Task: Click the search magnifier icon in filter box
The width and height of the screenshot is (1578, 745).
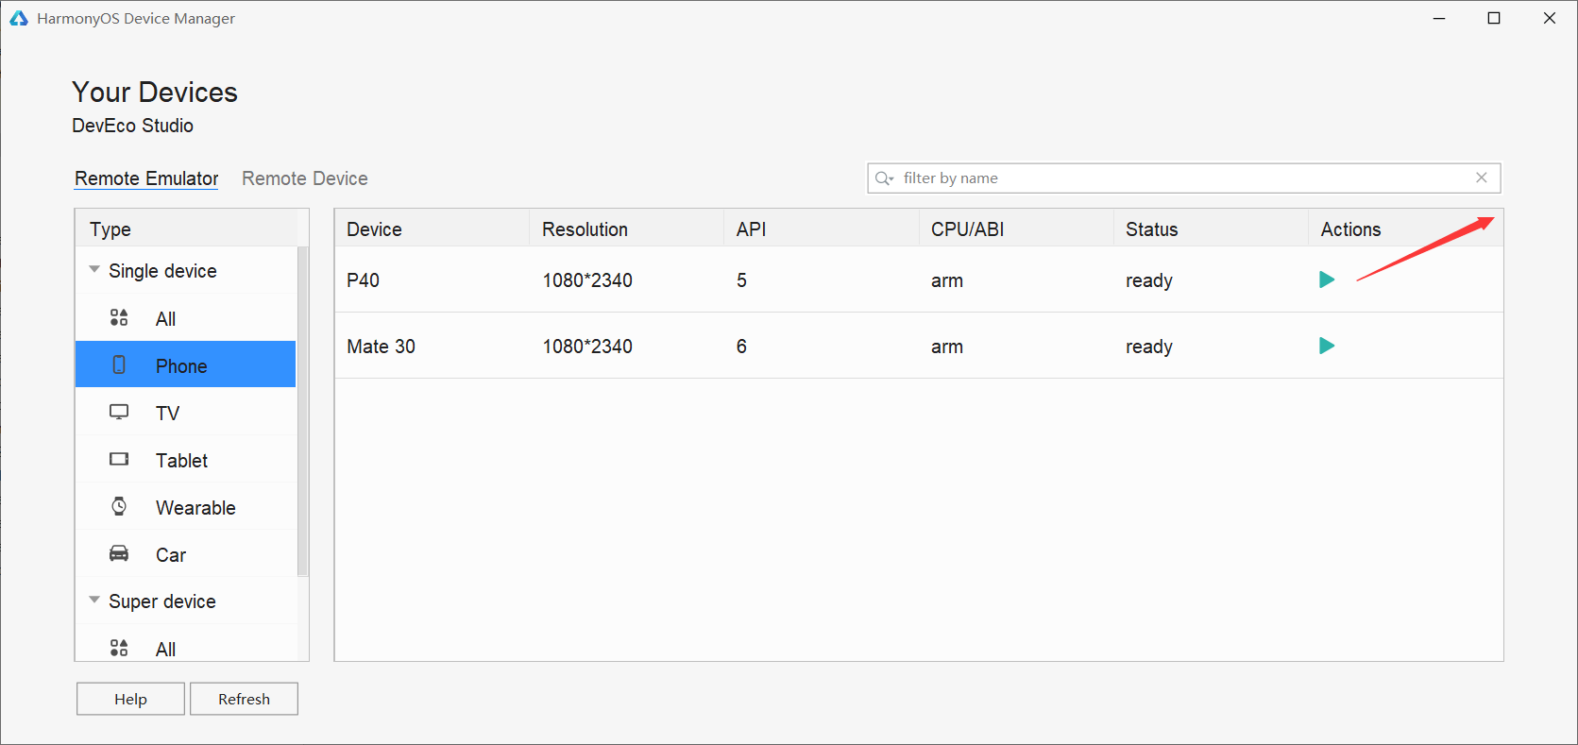Action: pos(884,178)
